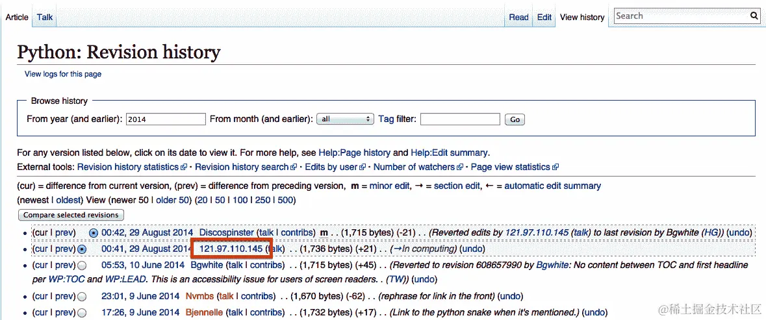
Task: Show 250 revisions per page
Action: pyautogui.click(x=262, y=200)
